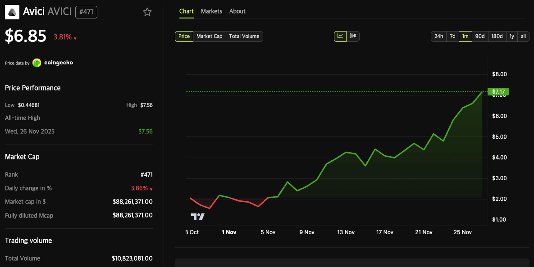Click the 13 Nov axis label
The width and height of the screenshot is (534, 267).
pos(346,232)
